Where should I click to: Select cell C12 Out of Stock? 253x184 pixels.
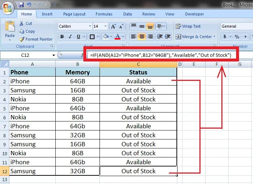138,171
